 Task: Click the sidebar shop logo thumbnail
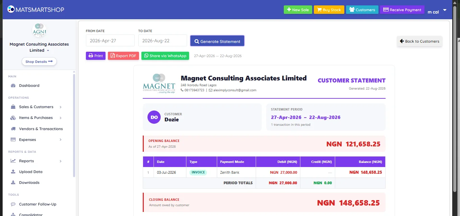tap(39, 30)
